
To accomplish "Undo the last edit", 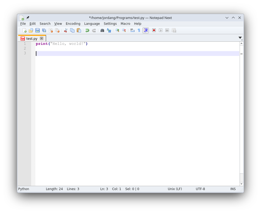I will (87, 30).
